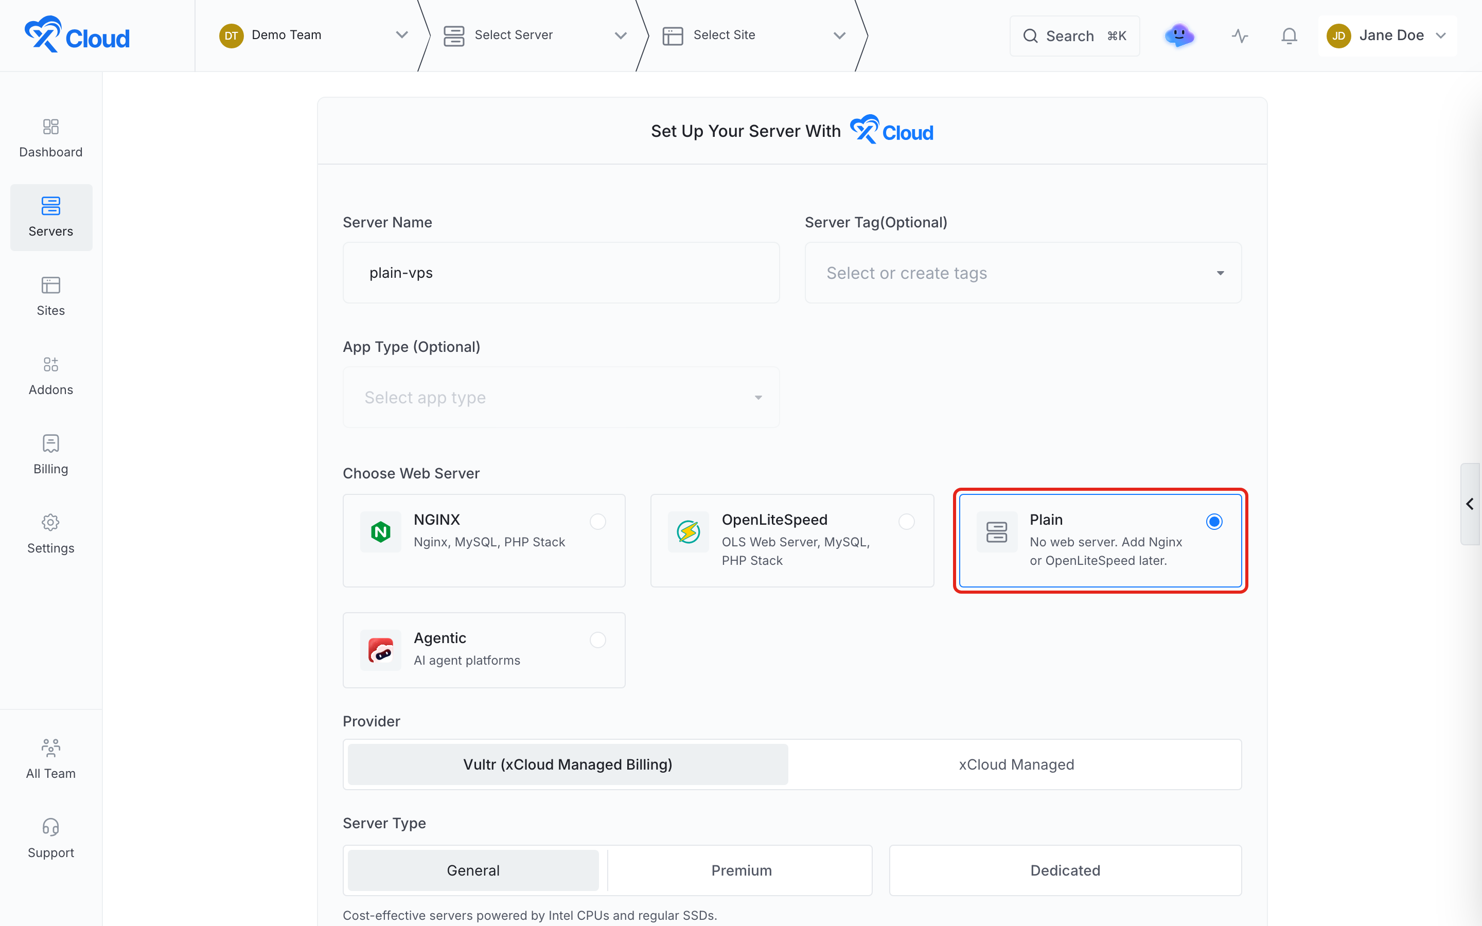Click the NGINX logo icon
Image resolution: width=1482 pixels, height=926 pixels.
pyautogui.click(x=380, y=531)
